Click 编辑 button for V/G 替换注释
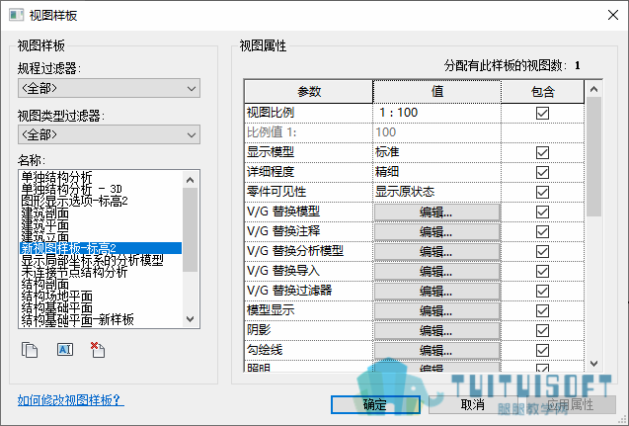The height and width of the screenshot is (426, 629). [436, 231]
